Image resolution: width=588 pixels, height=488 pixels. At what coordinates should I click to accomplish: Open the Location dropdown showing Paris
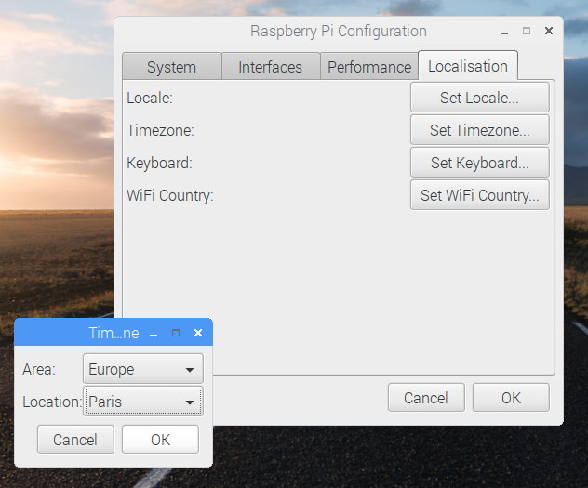(143, 402)
